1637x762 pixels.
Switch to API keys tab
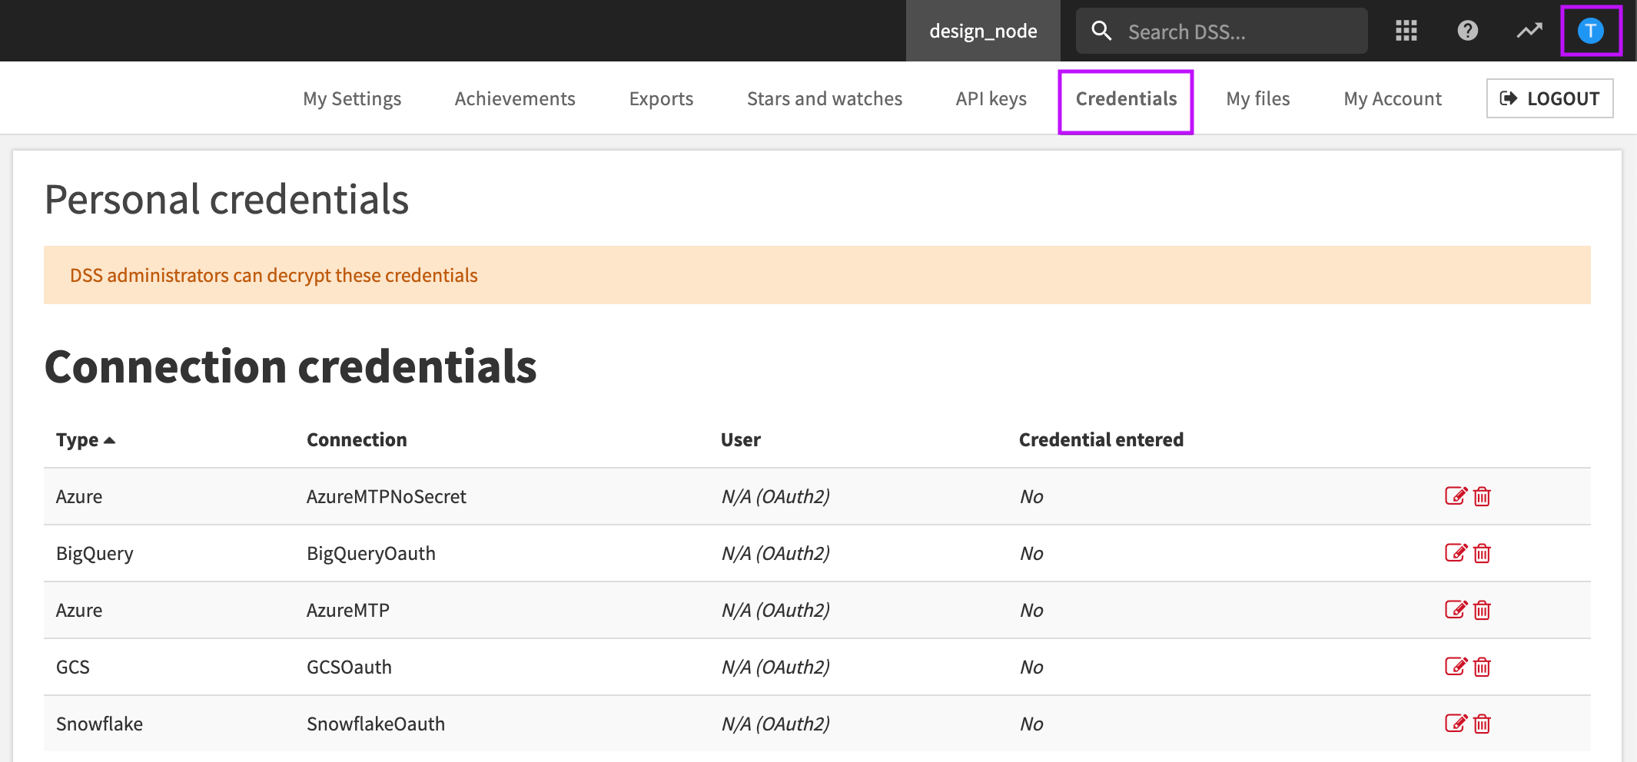(991, 98)
